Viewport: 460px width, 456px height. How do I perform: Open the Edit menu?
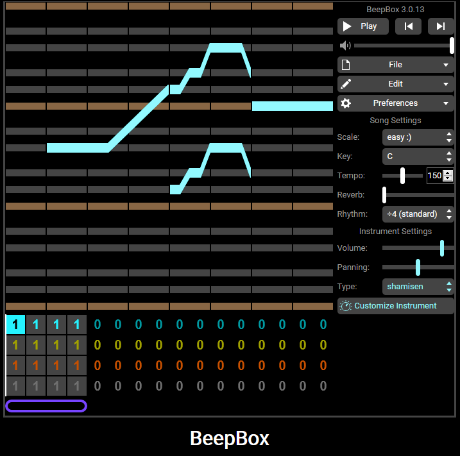(x=395, y=84)
